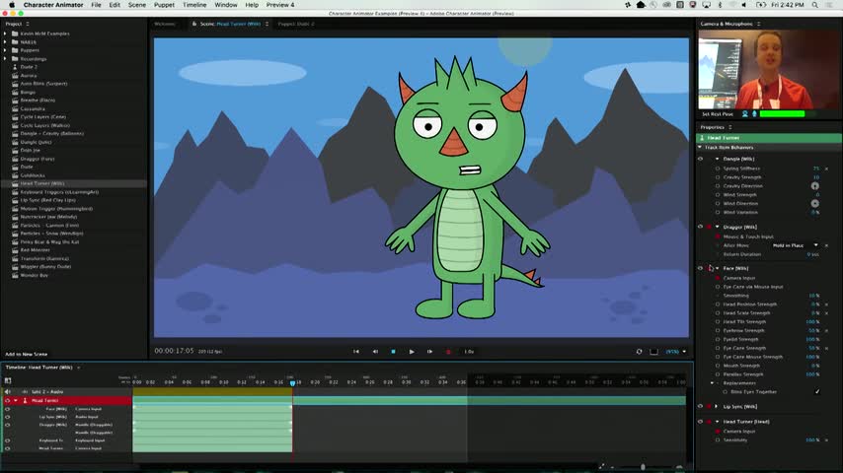
Task: Click the red record button
Action: pos(448,352)
